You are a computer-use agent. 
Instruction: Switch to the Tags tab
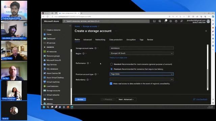[141, 40]
